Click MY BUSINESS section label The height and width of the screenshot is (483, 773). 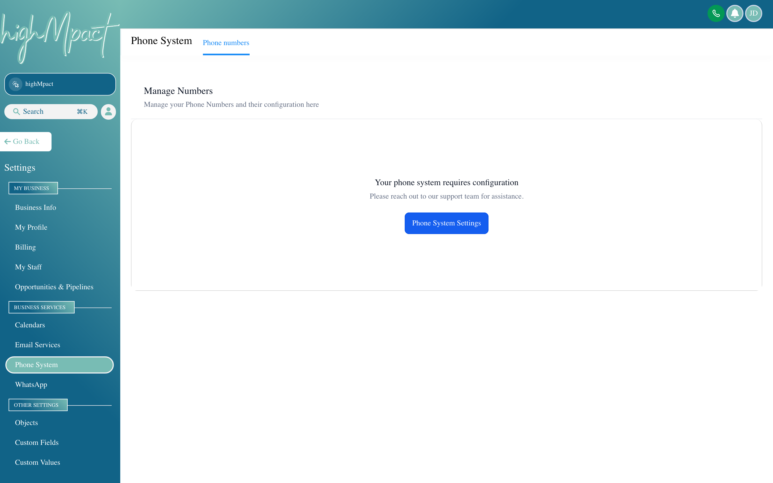coord(33,188)
